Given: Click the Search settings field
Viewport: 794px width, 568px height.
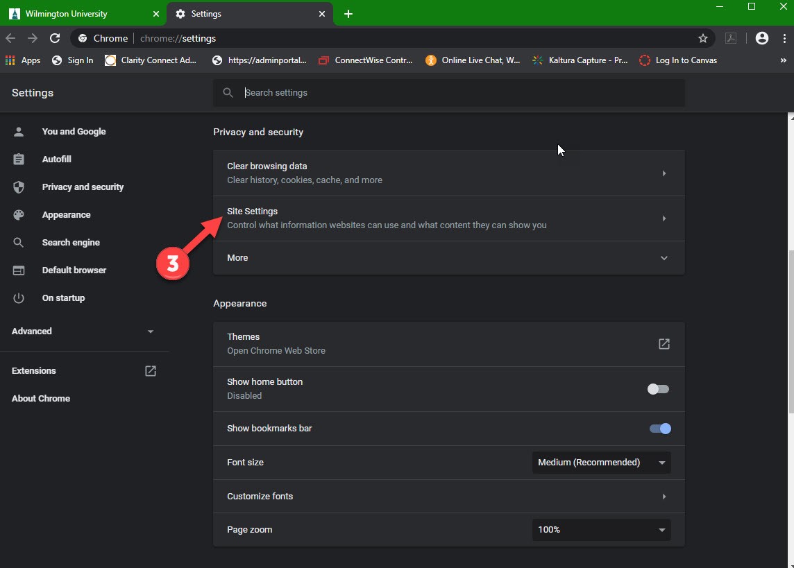Looking at the screenshot, I should [458, 93].
